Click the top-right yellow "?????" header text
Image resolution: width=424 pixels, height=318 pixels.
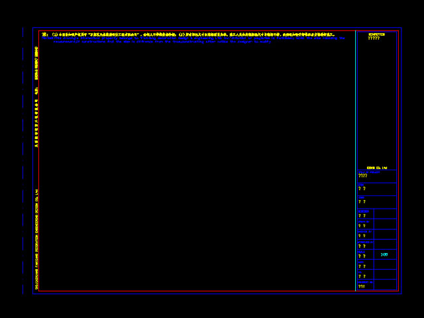[x=374, y=38]
